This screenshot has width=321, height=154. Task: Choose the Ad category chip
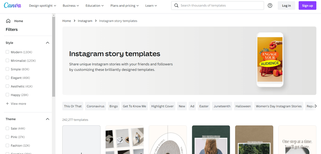192,106
